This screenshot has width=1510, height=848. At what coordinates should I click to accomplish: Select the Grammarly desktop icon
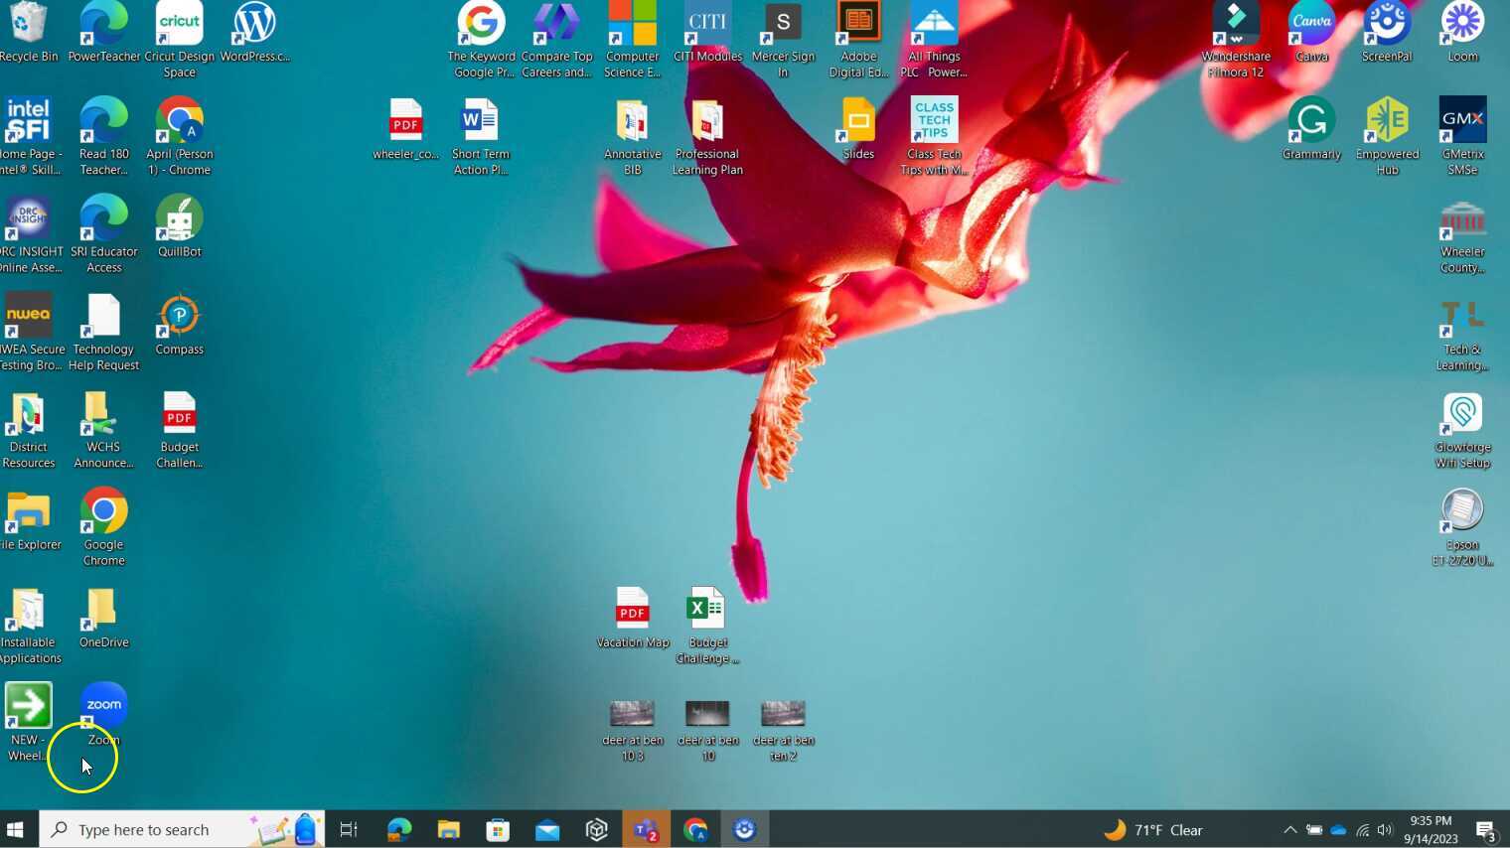coord(1311,121)
